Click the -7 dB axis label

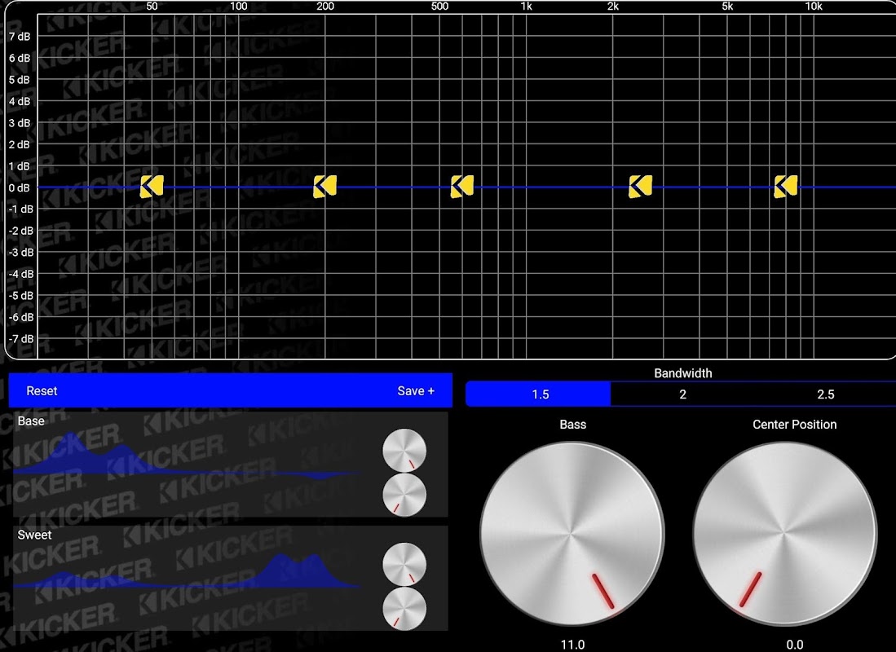coord(20,339)
